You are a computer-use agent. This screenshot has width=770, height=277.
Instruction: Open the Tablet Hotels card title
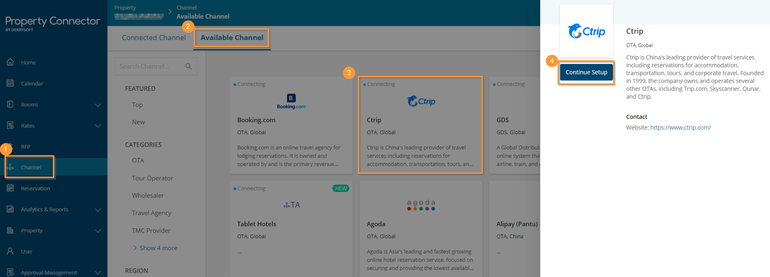(x=257, y=224)
